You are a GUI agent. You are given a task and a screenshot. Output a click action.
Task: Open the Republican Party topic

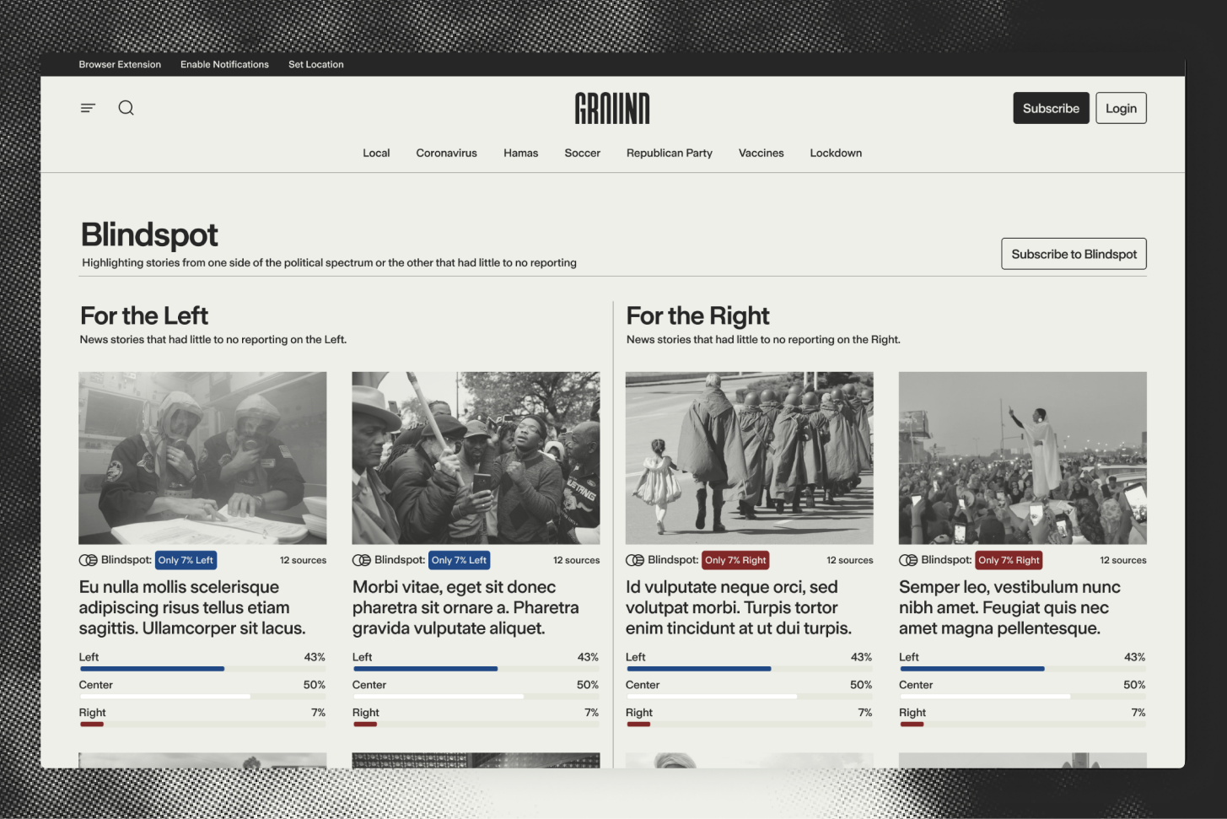[x=670, y=153]
